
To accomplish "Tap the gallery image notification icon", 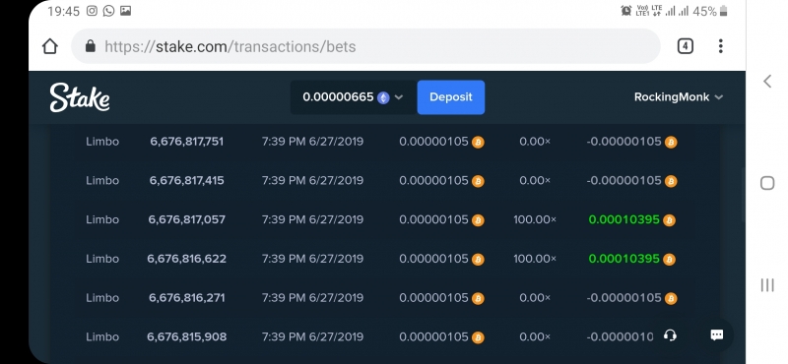I will click(x=126, y=11).
